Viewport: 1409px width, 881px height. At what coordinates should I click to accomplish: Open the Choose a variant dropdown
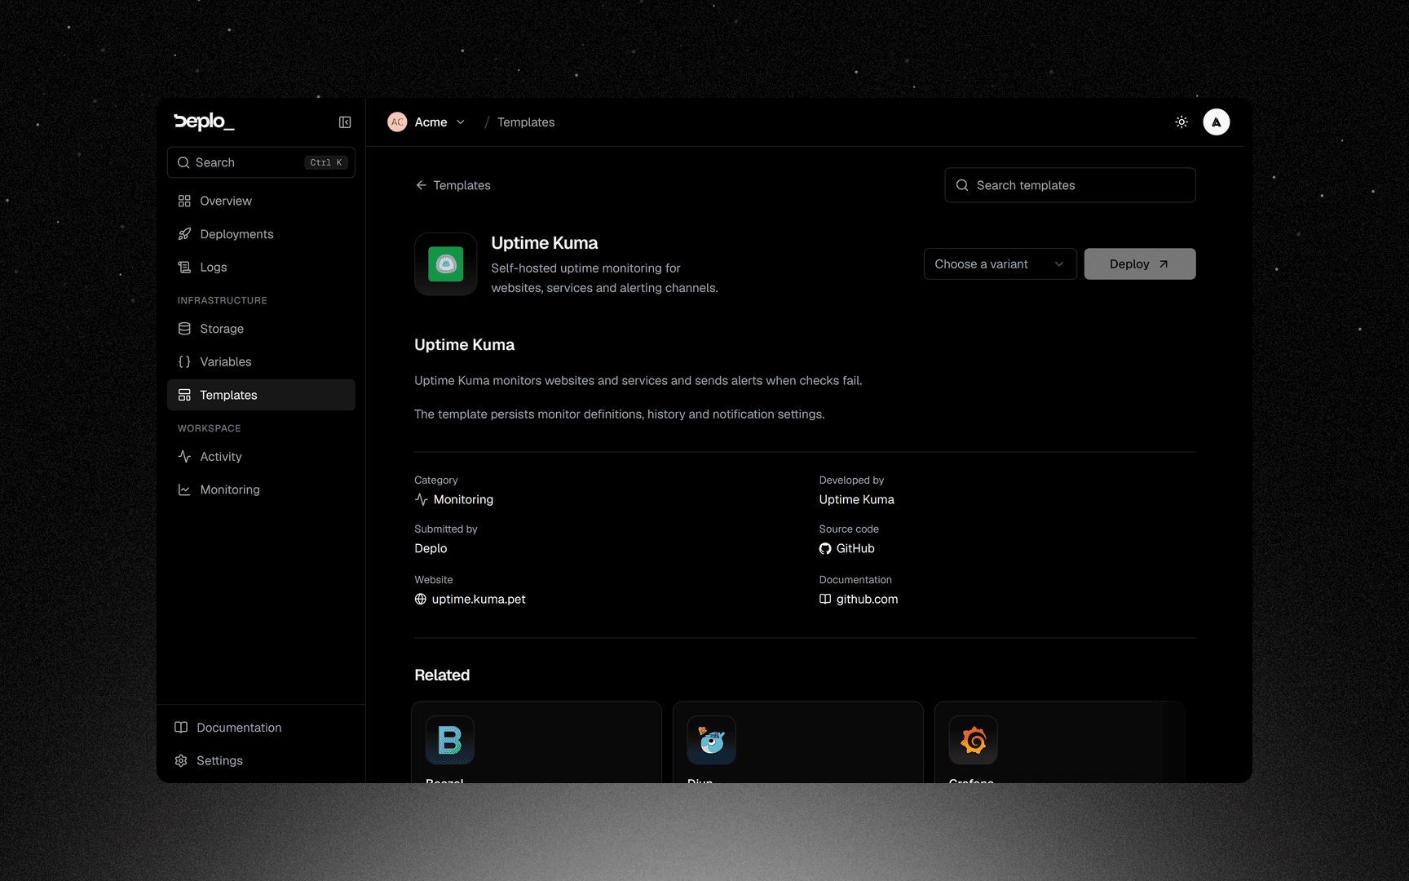pos(1000,264)
